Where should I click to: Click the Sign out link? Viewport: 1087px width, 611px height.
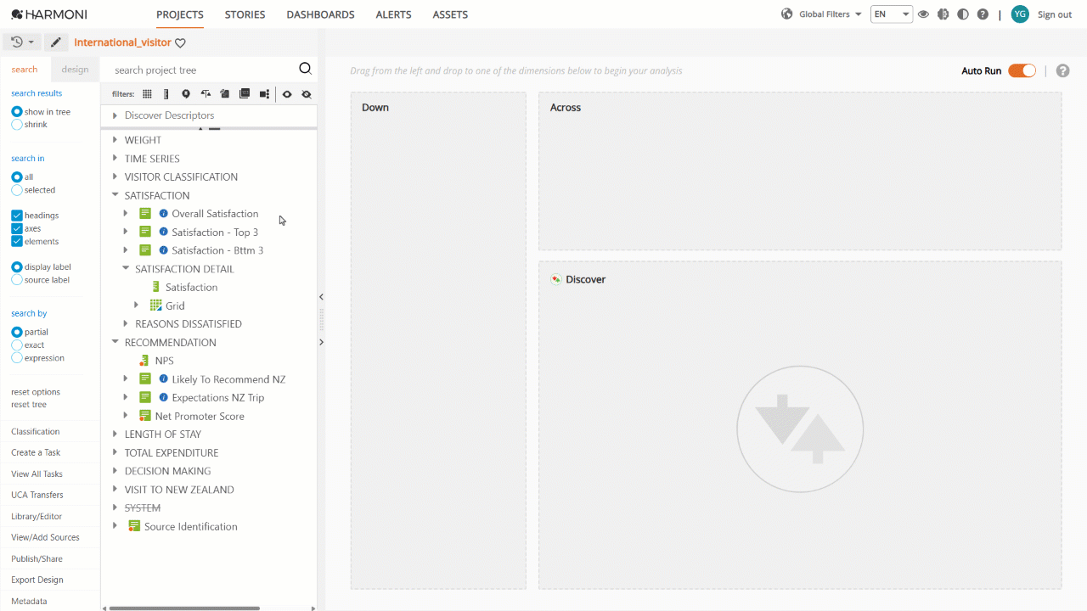(x=1055, y=14)
